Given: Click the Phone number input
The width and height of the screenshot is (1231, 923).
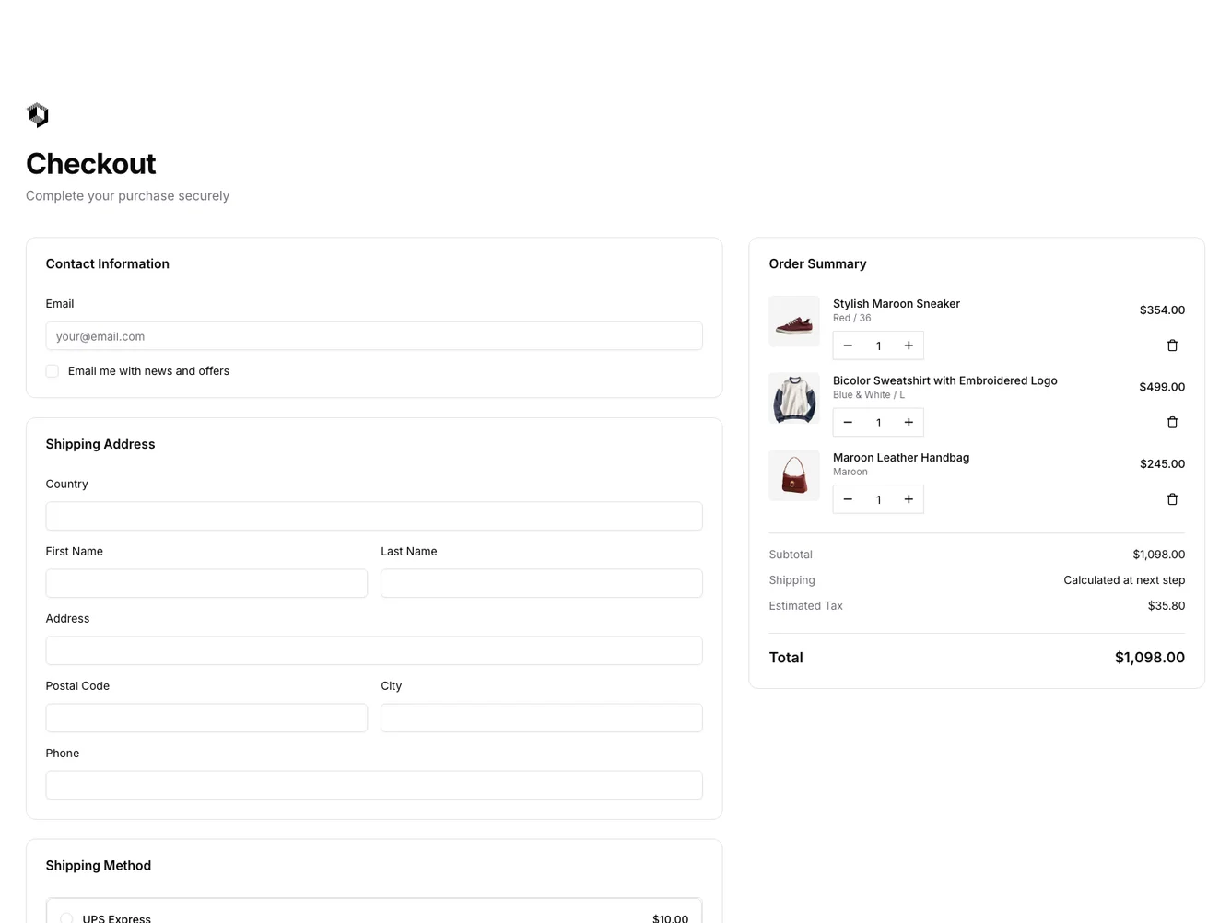Looking at the screenshot, I should pos(373,785).
